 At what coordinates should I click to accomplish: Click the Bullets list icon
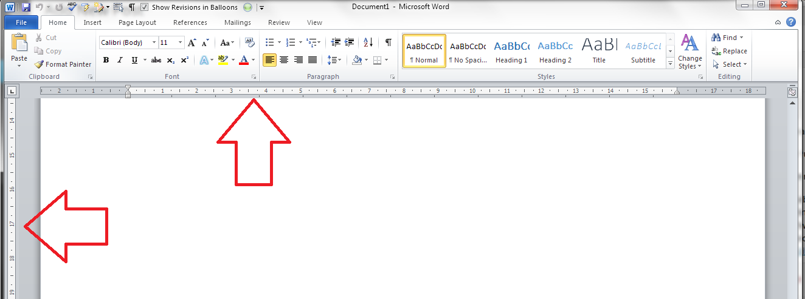coord(270,42)
